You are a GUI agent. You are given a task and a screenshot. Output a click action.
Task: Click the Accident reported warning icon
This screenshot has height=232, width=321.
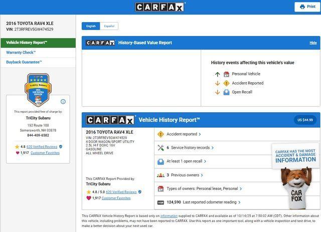tap(160, 134)
